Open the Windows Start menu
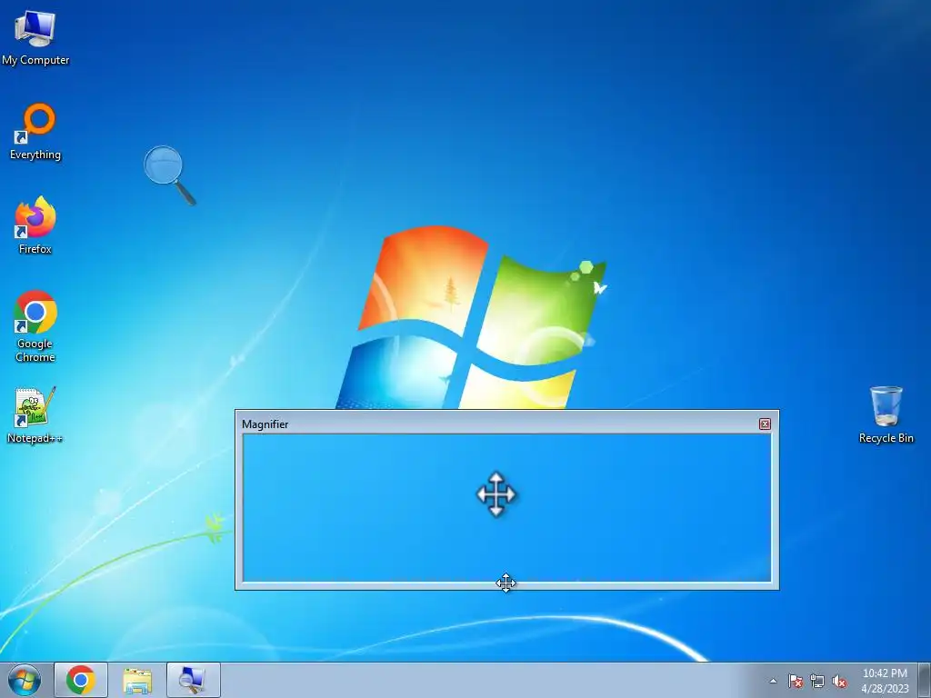 tap(25, 680)
